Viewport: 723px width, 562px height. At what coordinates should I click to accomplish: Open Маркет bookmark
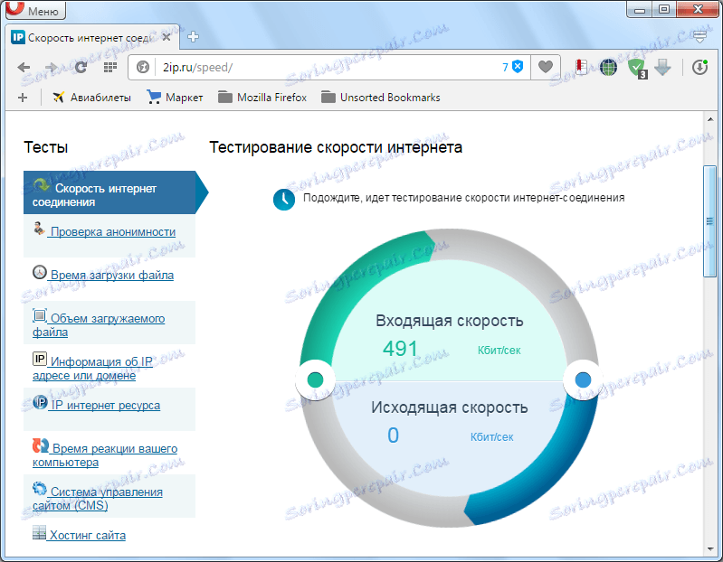click(175, 98)
